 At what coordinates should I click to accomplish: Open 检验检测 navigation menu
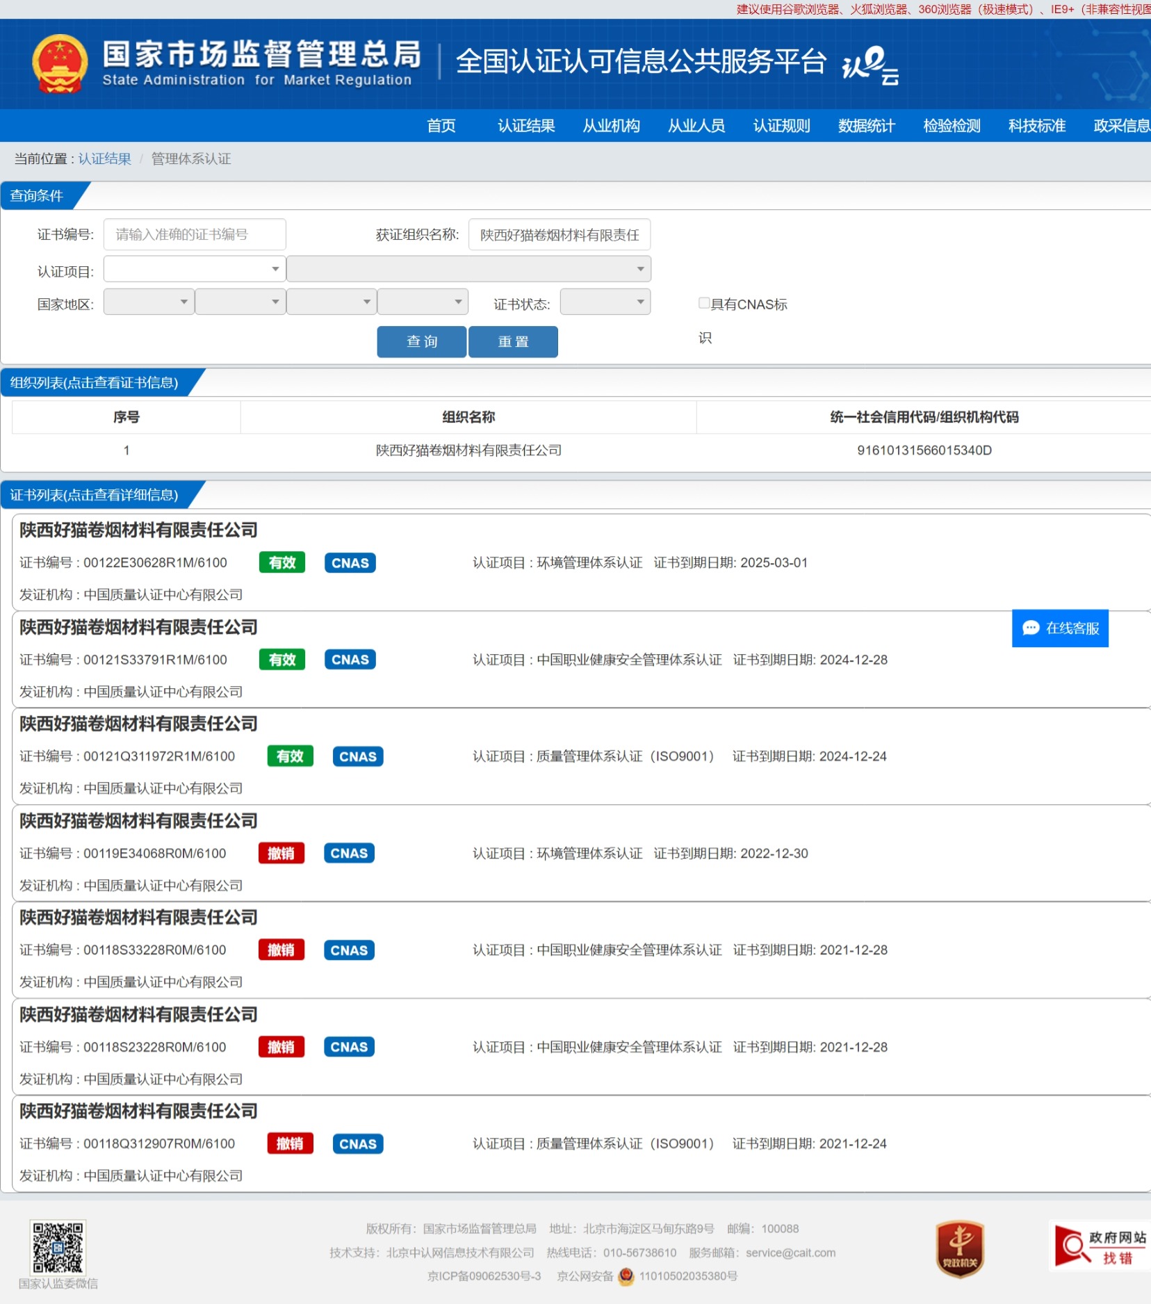point(952,126)
